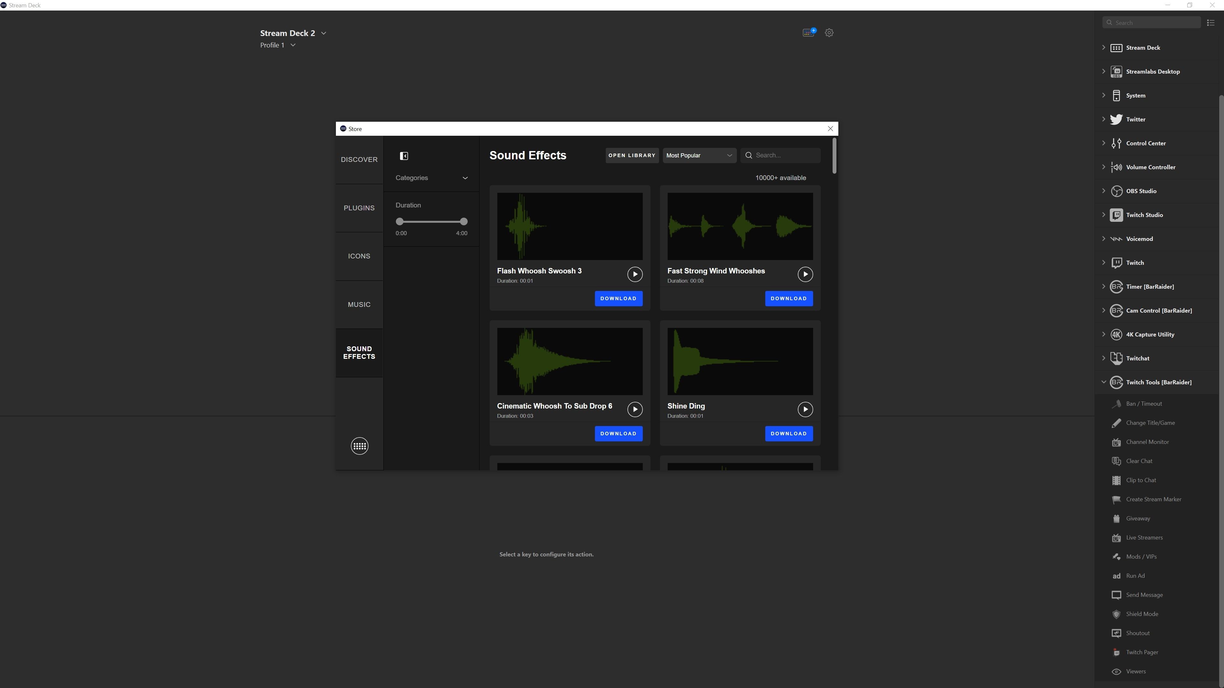Viewport: 1224px width, 688px height.
Task: Toggle the actions list view icon
Action: click(1211, 23)
